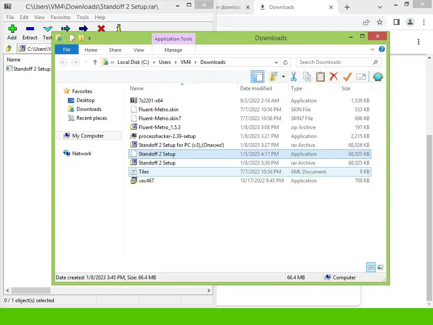Screen dimensions: 433x325
Task: Open the browser three-dot menu
Action: (x=424, y=22)
